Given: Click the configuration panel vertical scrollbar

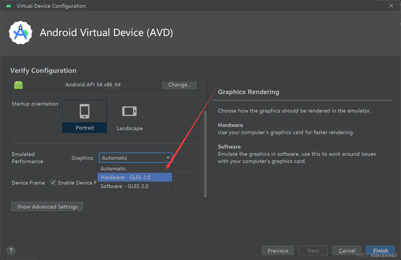Looking at the screenshot, I should [x=205, y=154].
